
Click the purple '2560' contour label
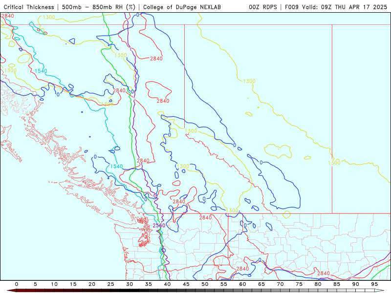coord(159,226)
